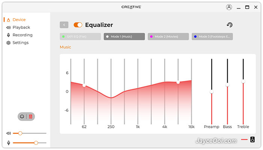
Task: Mute the volume via speaker icon
Action: click(8, 133)
